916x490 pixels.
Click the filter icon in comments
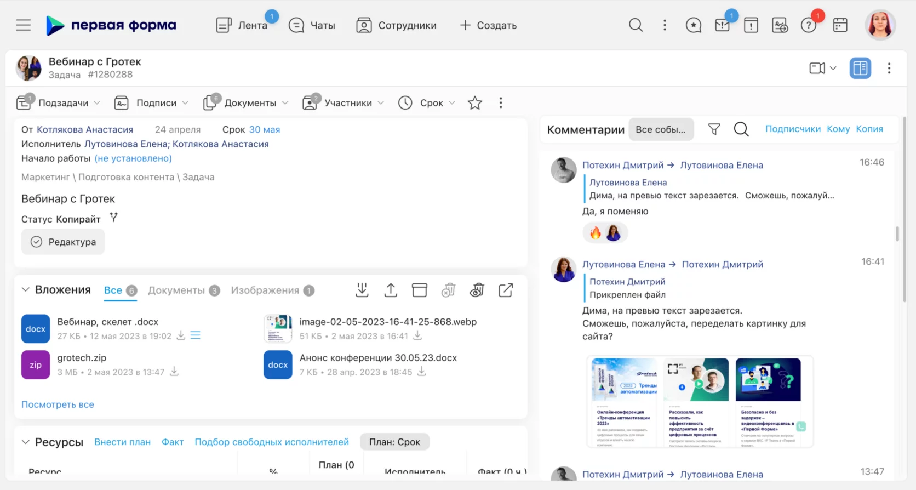point(714,129)
